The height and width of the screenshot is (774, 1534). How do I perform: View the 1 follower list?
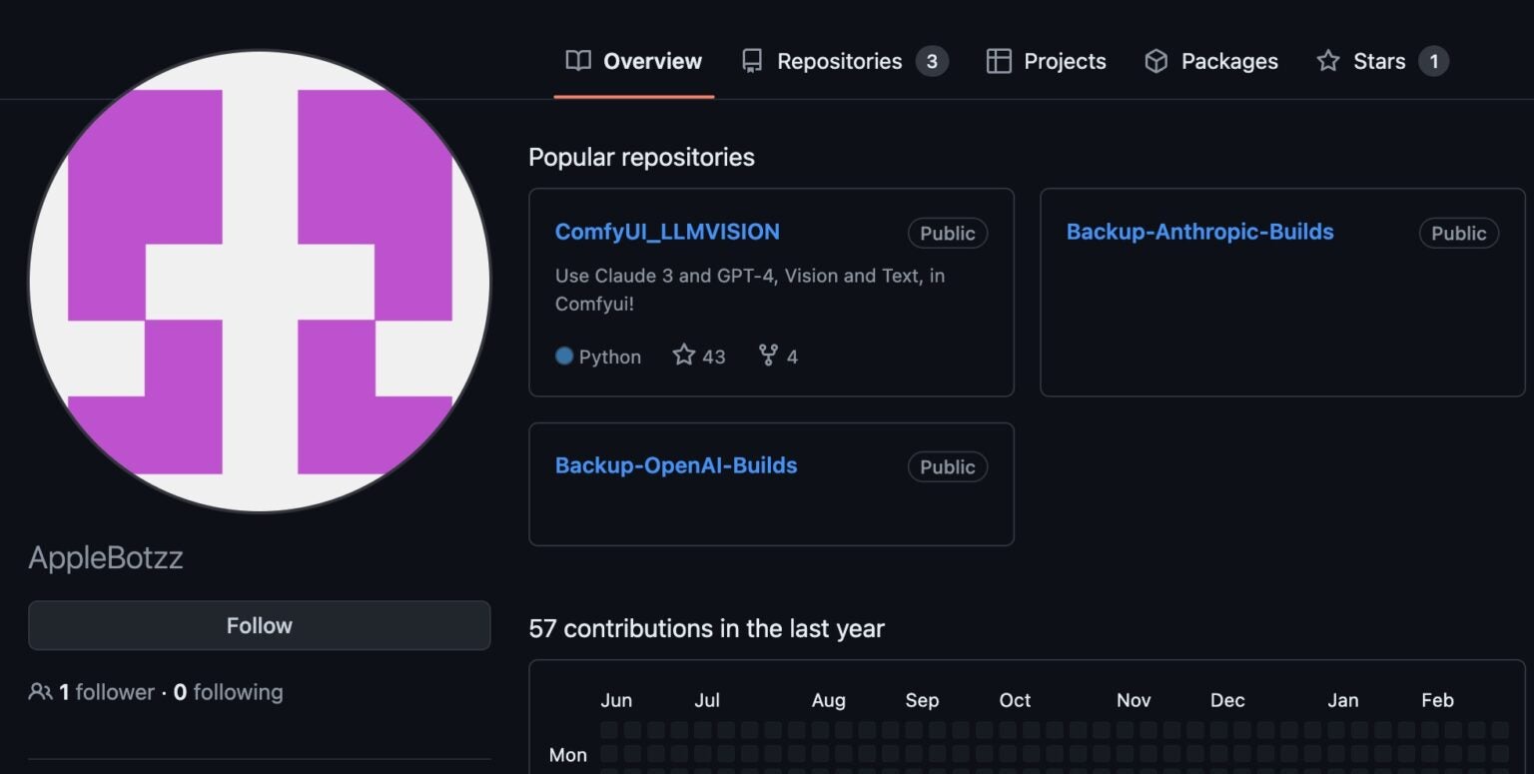[107, 692]
